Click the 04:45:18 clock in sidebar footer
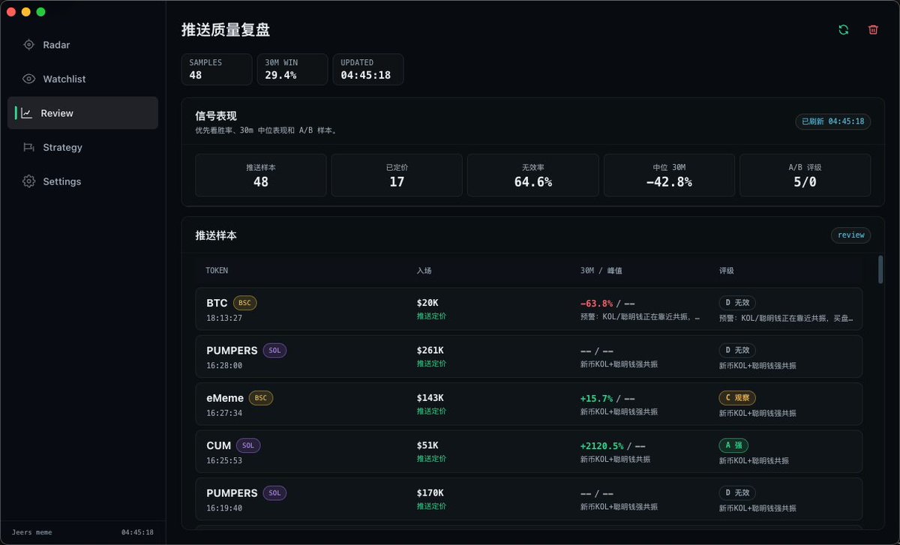The height and width of the screenshot is (545, 900). click(x=137, y=532)
